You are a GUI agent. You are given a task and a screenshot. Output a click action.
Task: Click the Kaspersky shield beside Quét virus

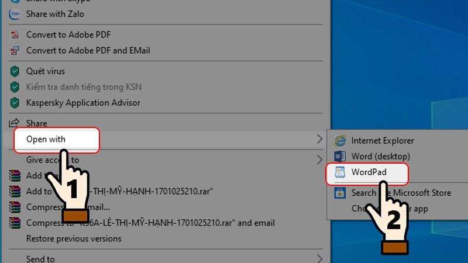(x=15, y=71)
